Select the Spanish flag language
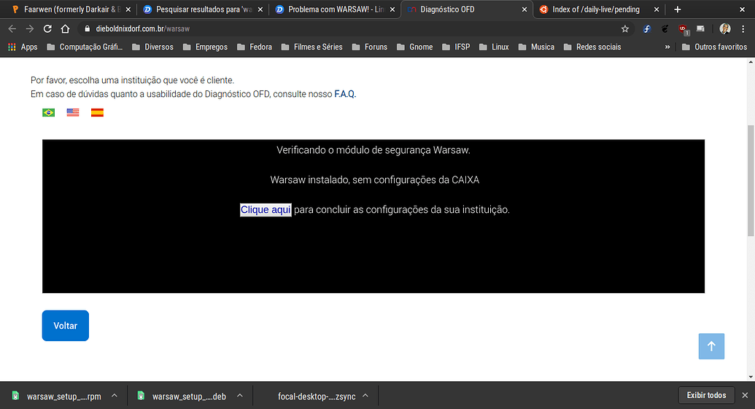This screenshot has width=755, height=409. tap(97, 112)
